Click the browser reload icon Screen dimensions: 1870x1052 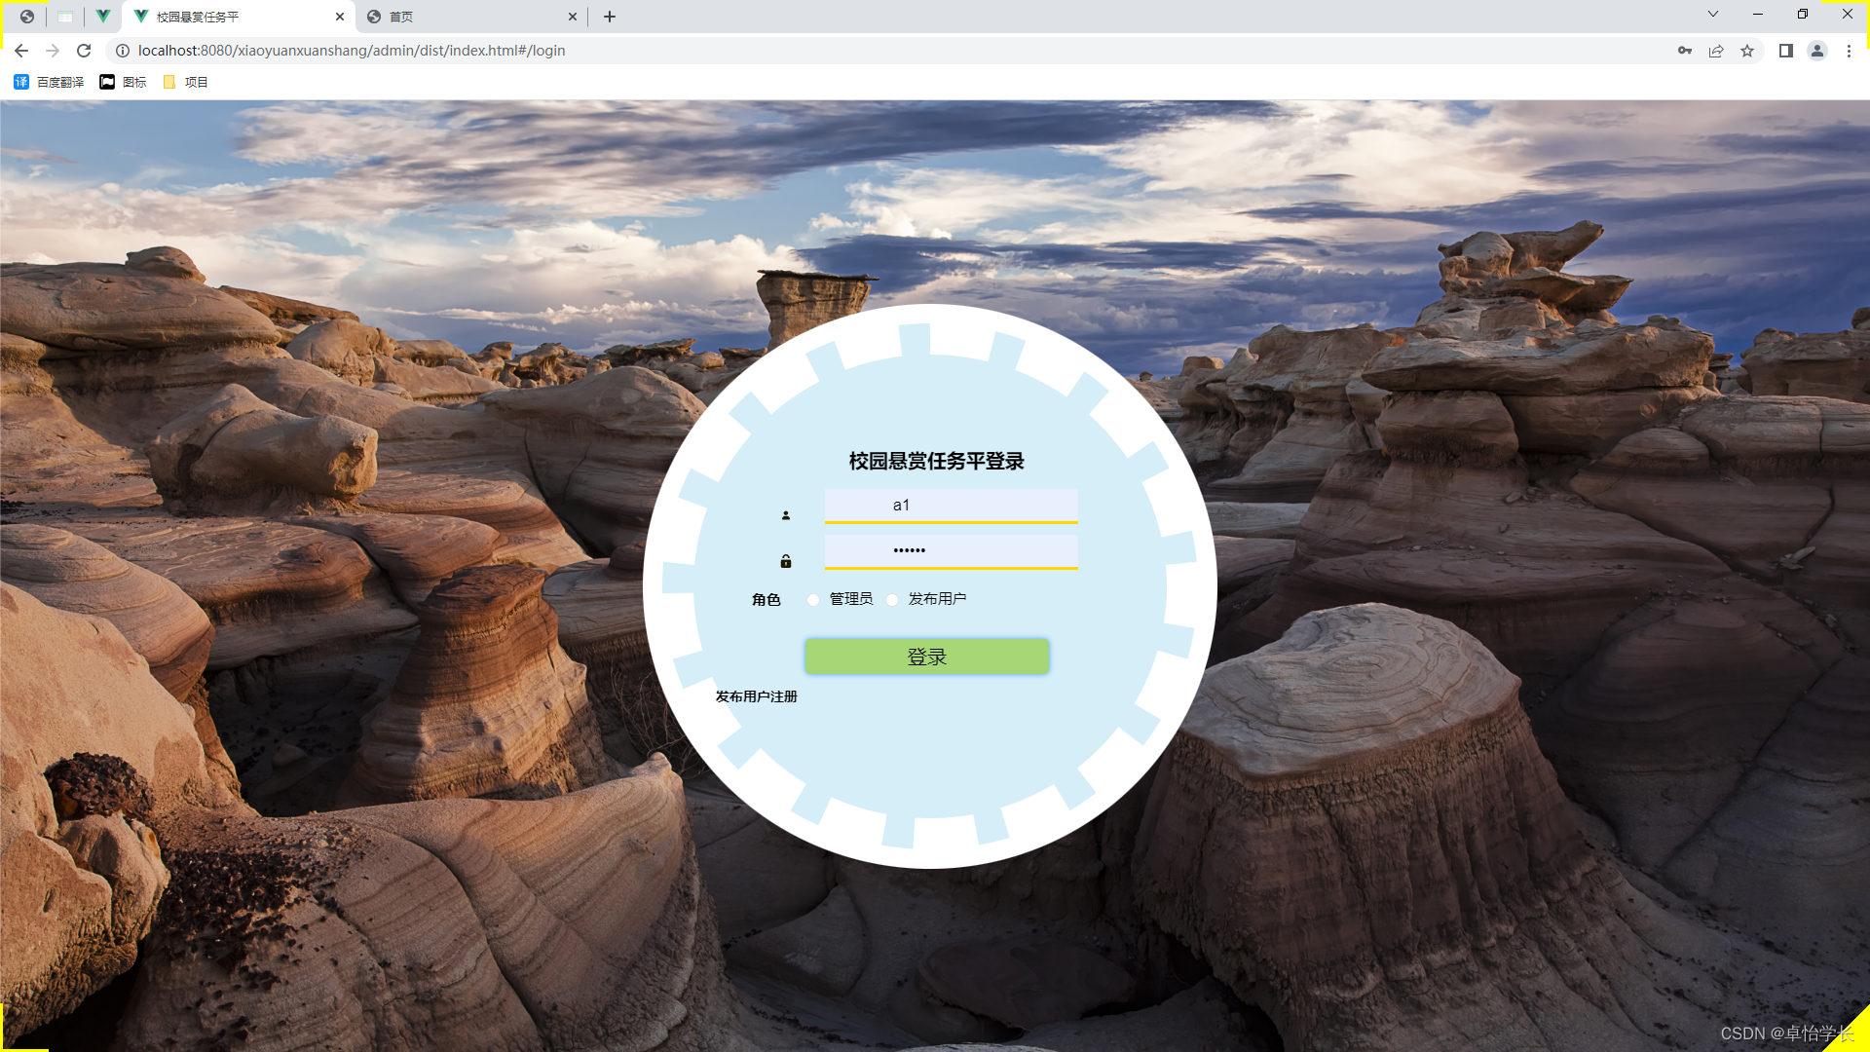[84, 51]
